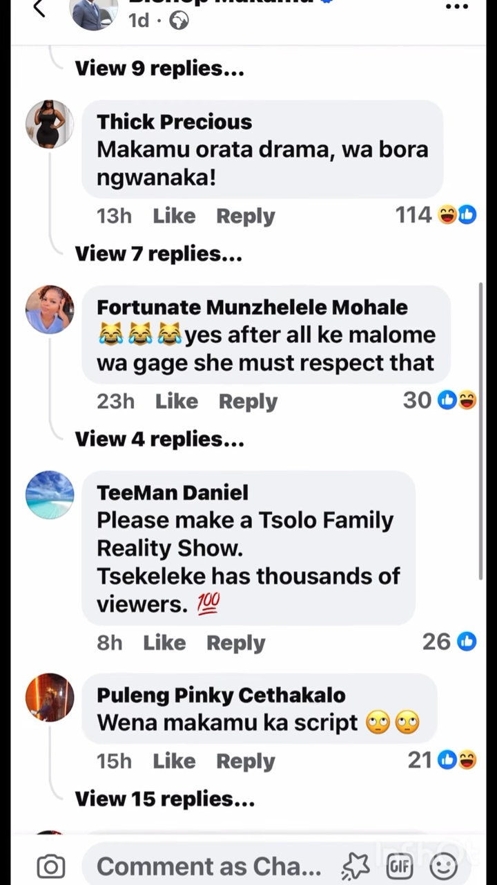Screen dimensions: 497x885
Task: Open the emoji smiley picker
Action: pos(443,866)
